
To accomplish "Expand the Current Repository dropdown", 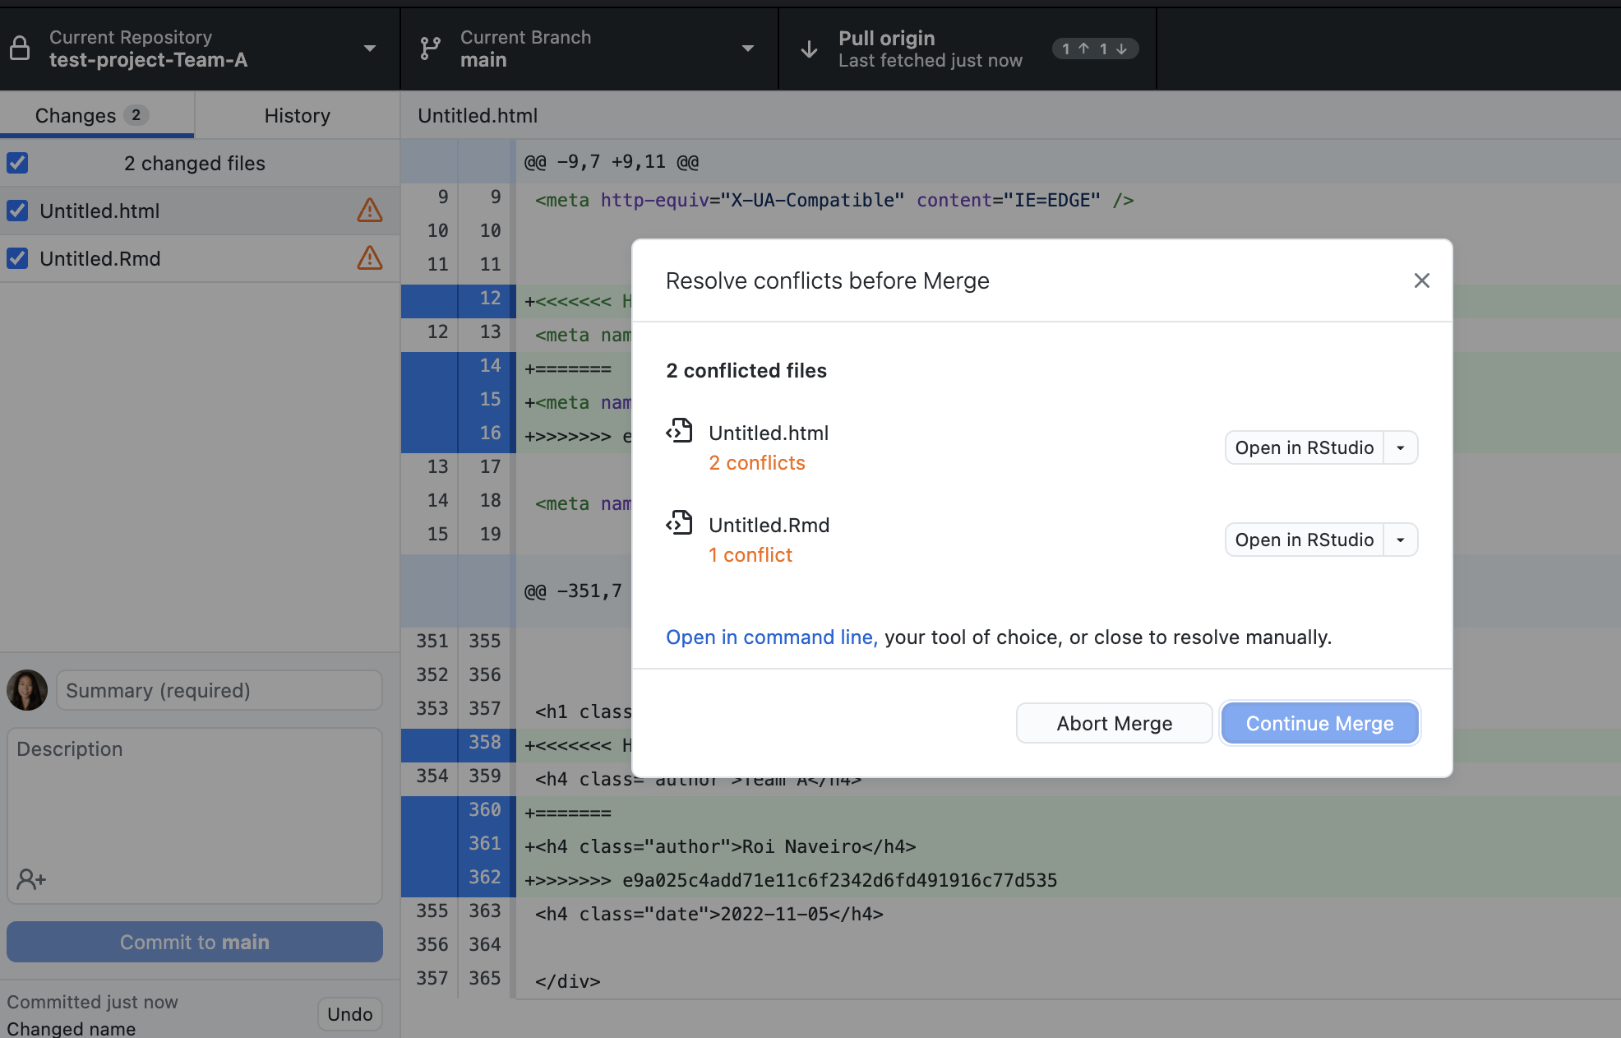I will pyautogui.click(x=370, y=49).
